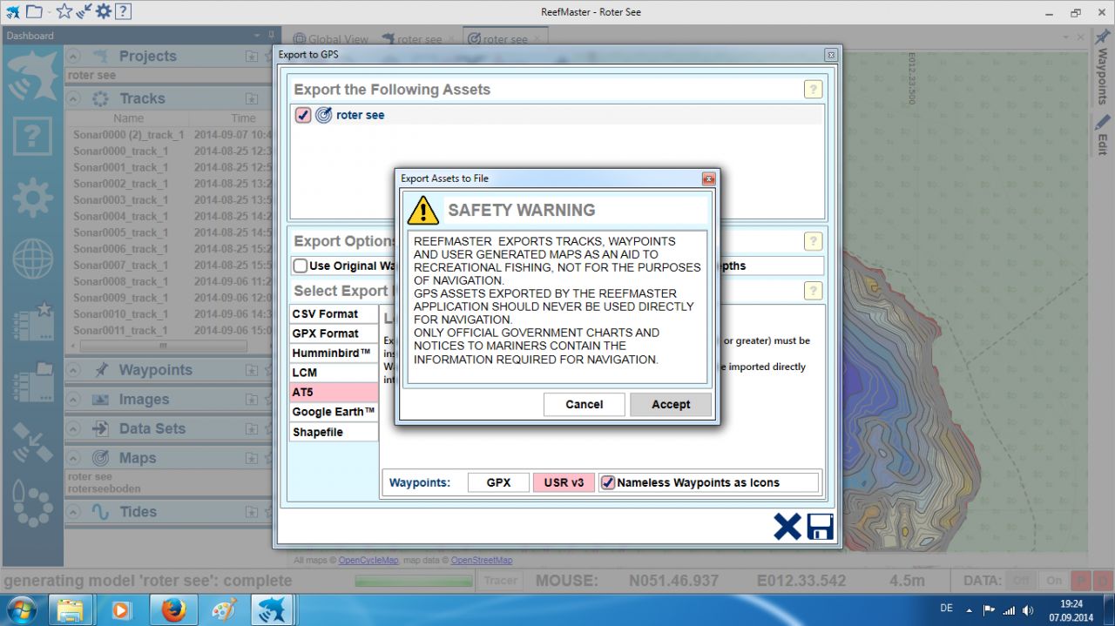Viewport: 1115px width, 626px height.
Task: Collapse the Maps section
Action: pyautogui.click(x=74, y=458)
